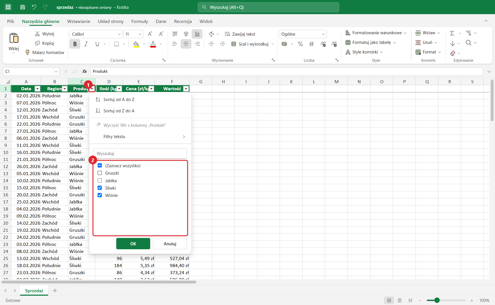Viewport: 495px width, 305px height.
Task: Toggle the (Zaznacz wszystko) checkbox
Action: pyautogui.click(x=100, y=166)
